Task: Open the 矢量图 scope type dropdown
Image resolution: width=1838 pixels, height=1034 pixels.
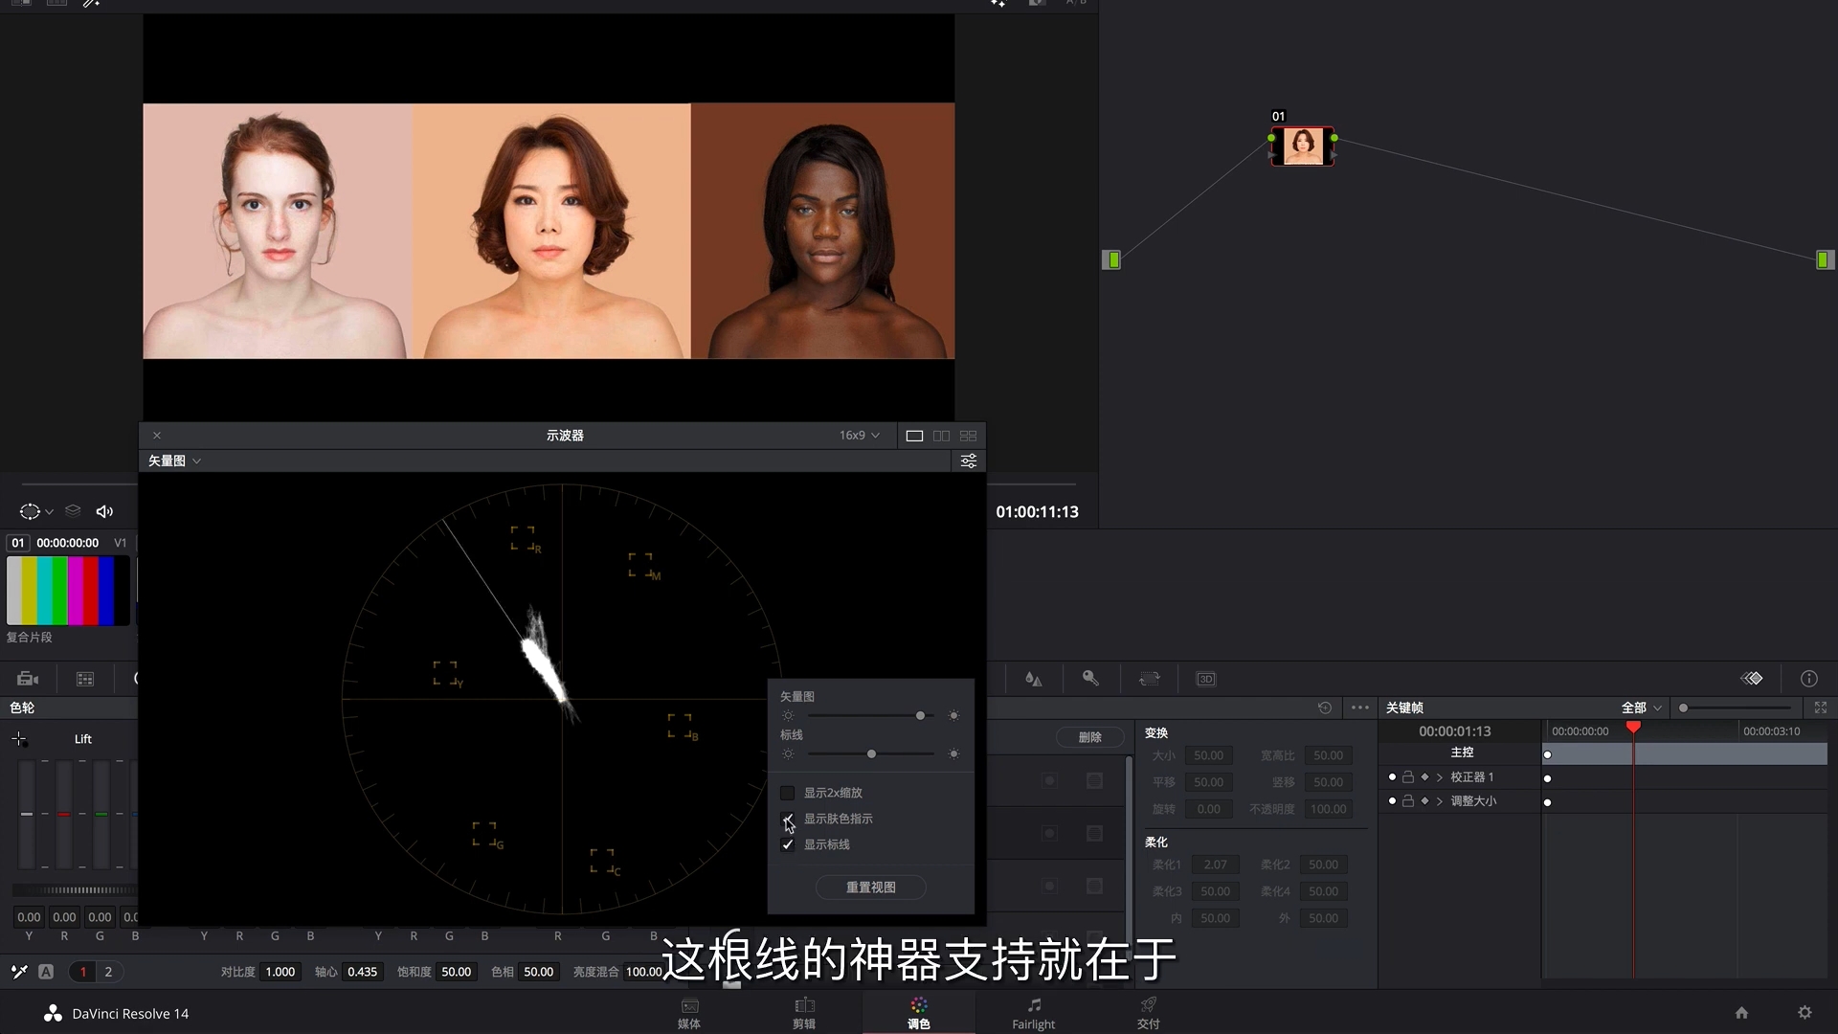Action: pyautogui.click(x=174, y=461)
